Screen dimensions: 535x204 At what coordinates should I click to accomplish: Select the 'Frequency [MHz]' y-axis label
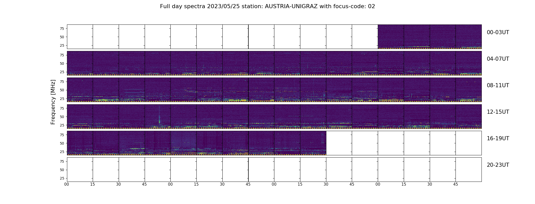[x=53, y=102]
